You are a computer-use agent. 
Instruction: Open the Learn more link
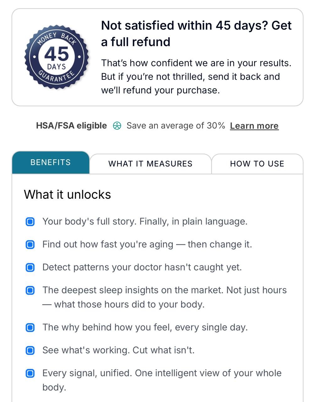coord(254,126)
